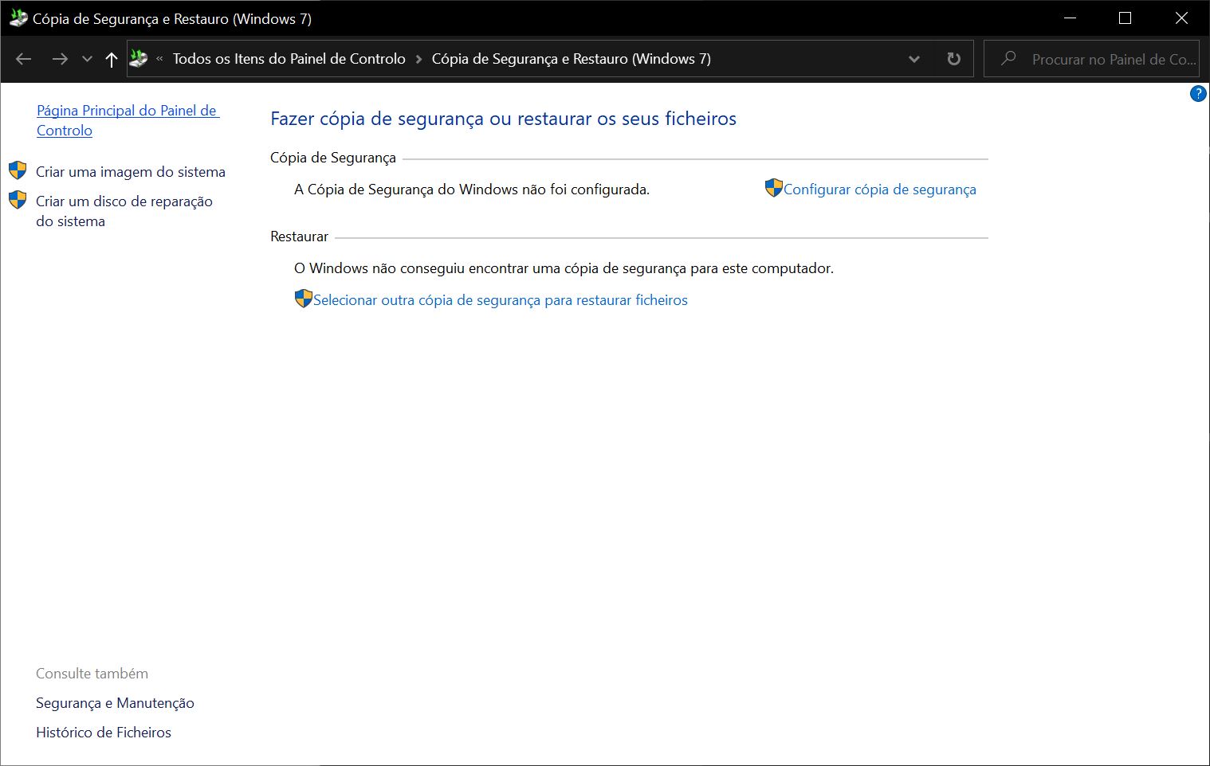Open recent locations dropdown arrow
The width and height of the screenshot is (1210, 766).
87,59
